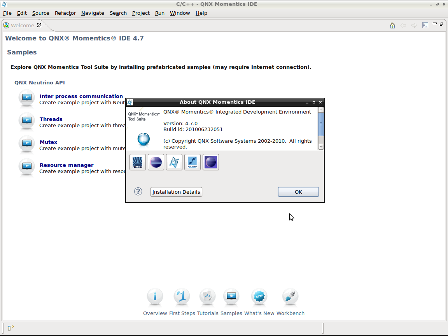Close the Welcome tab

coord(39,25)
